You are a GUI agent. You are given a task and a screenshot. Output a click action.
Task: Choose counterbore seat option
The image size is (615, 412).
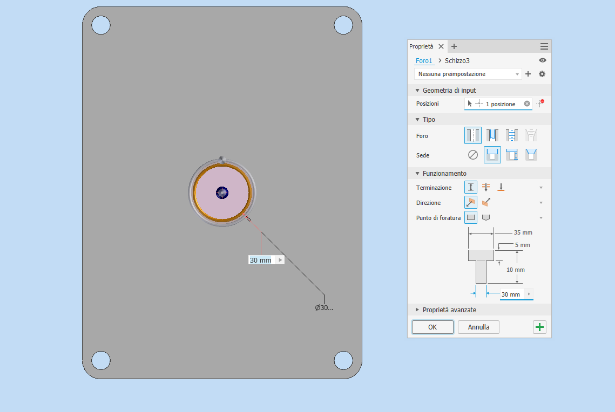pos(492,155)
